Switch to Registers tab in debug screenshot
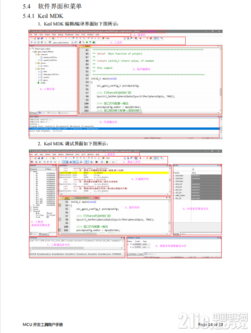 (x=43, y=234)
